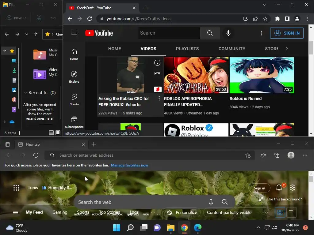Click microphone in Search the web box

(x=211, y=202)
